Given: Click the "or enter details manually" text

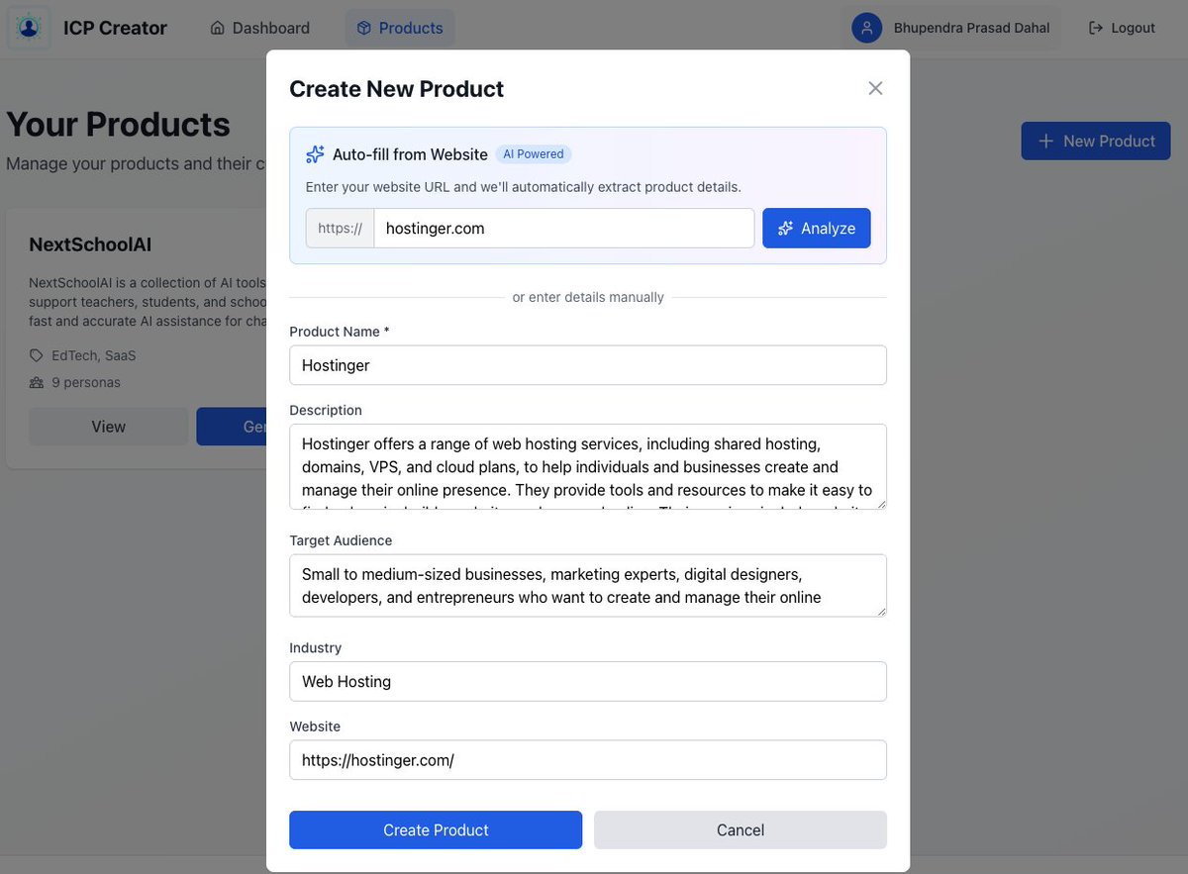Looking at the screenshot, I should click(x=588, y=297).
